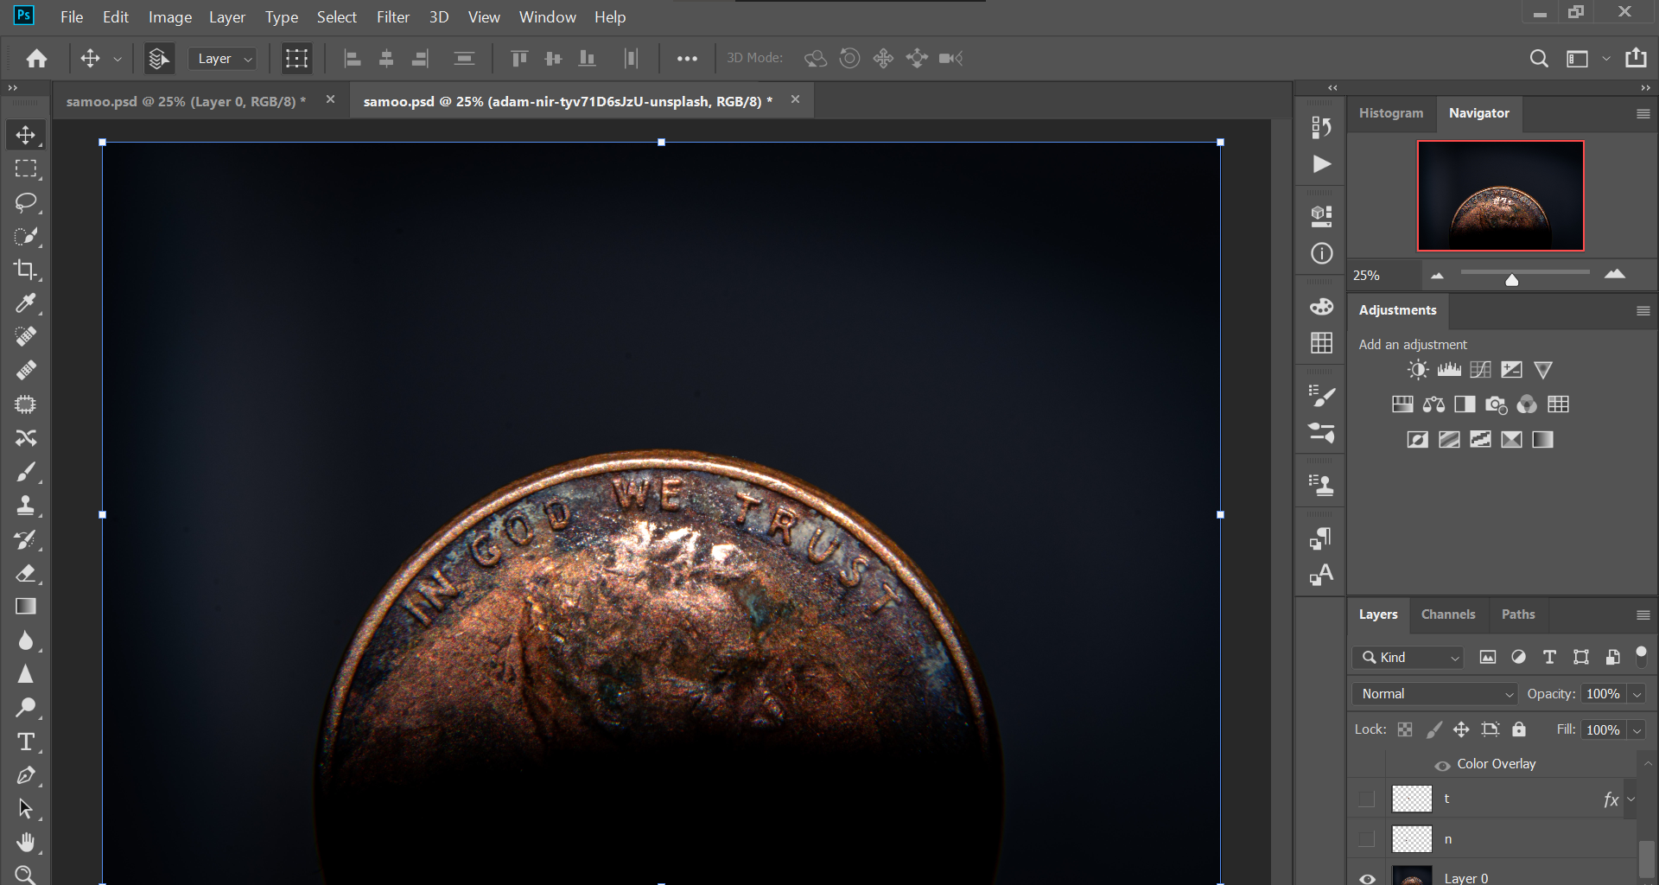Screen dimensions: 1659x885
Task: Open the Select menu
Action: (336, 17)
